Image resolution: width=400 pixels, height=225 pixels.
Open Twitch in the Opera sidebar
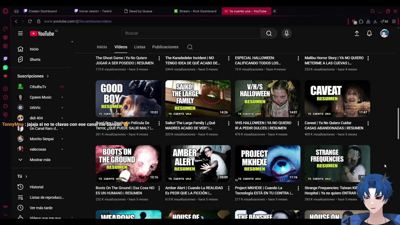[x=5, y=58]
